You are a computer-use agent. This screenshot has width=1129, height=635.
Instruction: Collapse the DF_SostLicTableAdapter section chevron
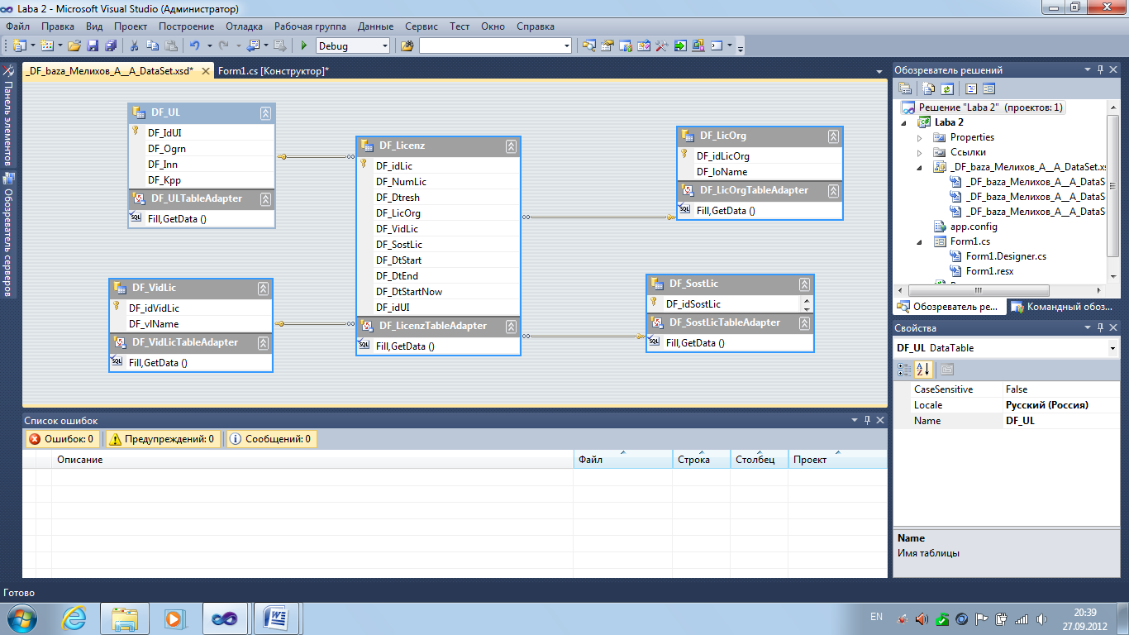[804, 323]
